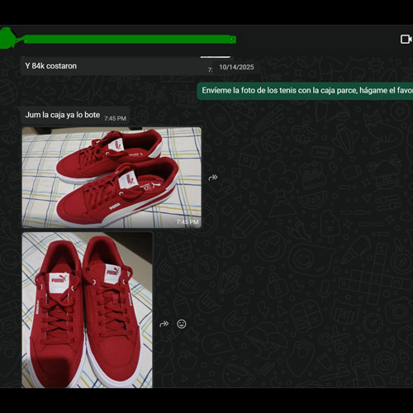Select the green 'Envíeme la foto de los tenis' message

pos(305,91)
